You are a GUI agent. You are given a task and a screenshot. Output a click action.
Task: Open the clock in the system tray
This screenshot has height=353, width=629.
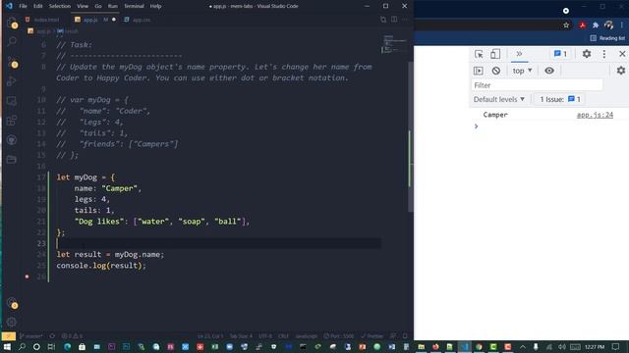594,346
